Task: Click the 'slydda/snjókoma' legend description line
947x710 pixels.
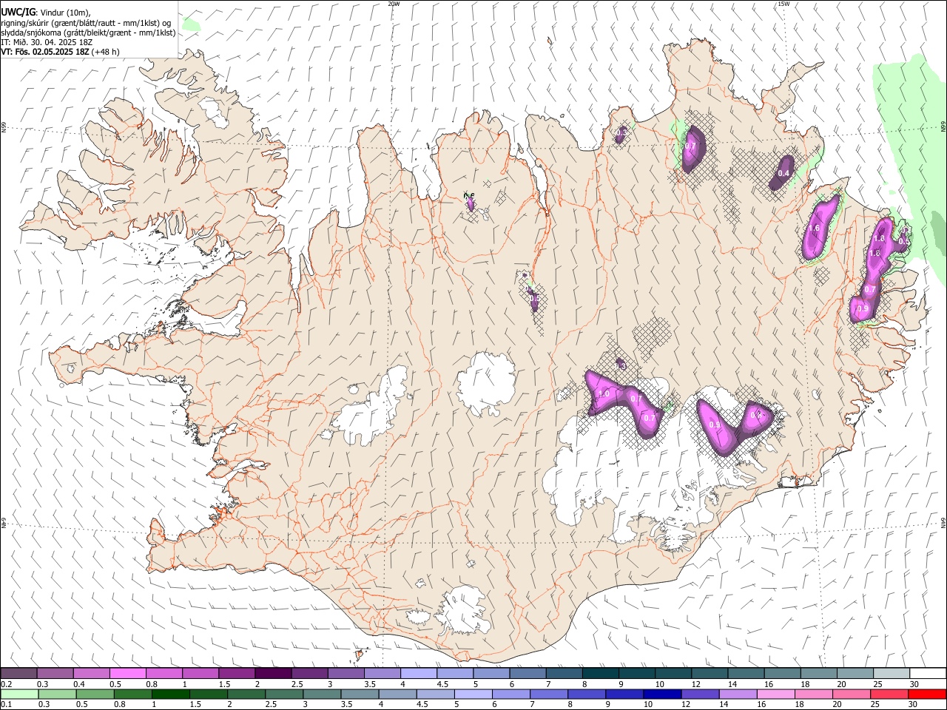Action: coord(88,33)
